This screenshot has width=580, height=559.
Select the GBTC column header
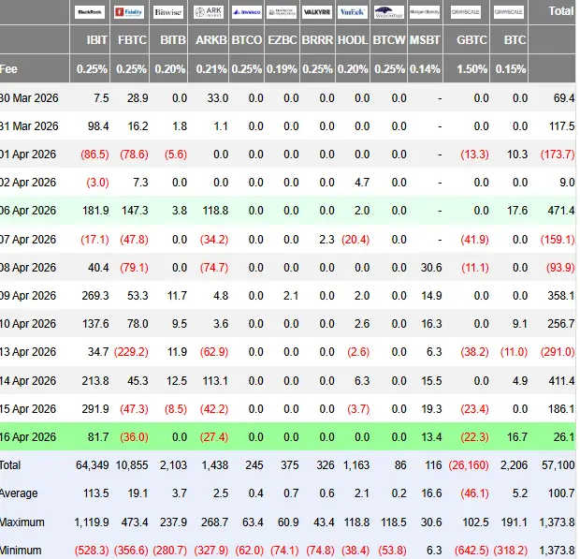(x=471, y=40)
